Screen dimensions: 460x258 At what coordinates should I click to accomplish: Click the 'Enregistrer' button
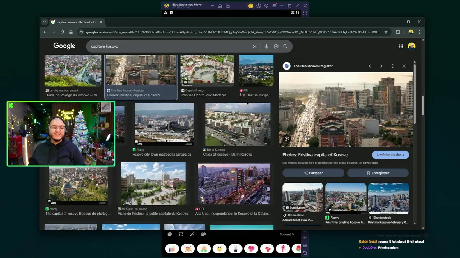tap(378, 173)
